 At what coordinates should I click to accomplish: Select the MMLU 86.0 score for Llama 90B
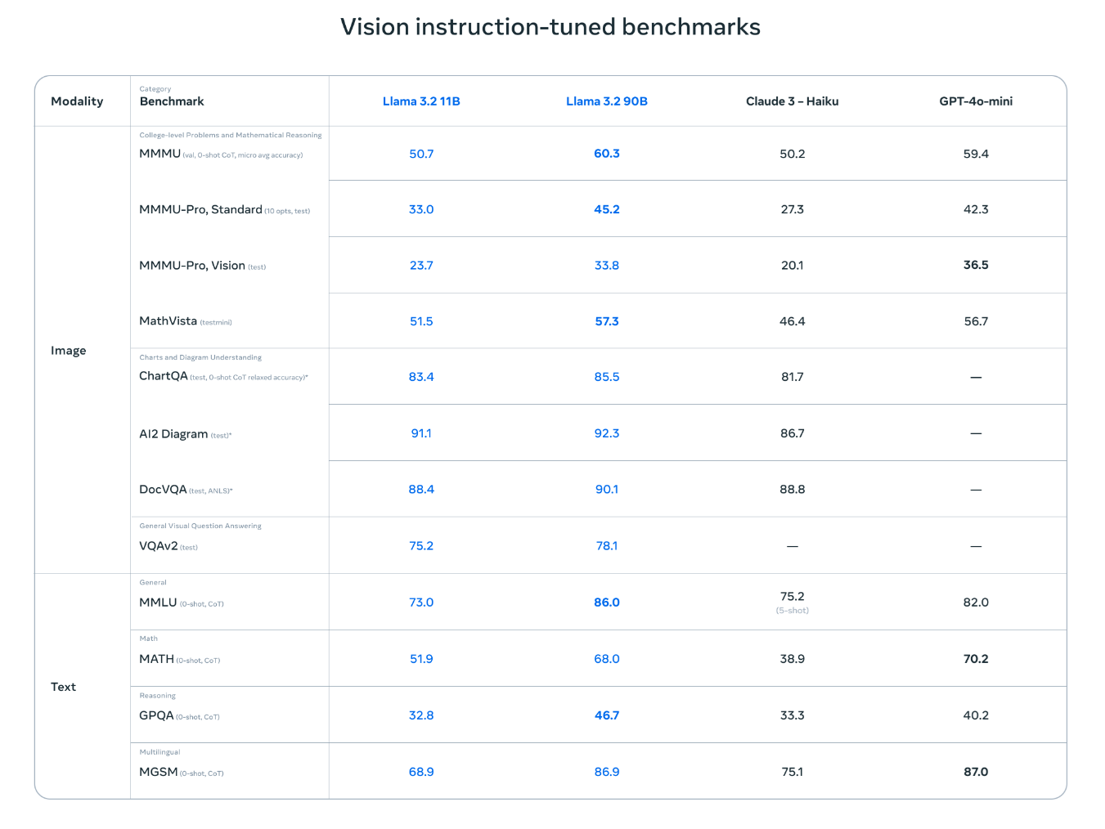[607, 603]
